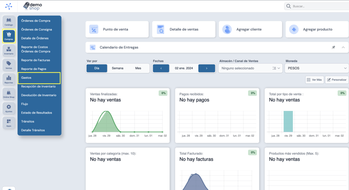Click "Productos más vendidos (Max. 5):" title
349x190 pixels.
click(x=294, y=154)
